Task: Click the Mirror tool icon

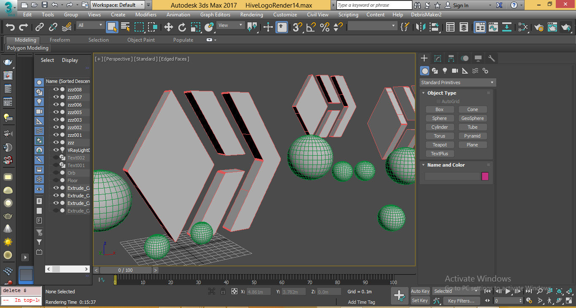Action: click(x=421, y=27)
